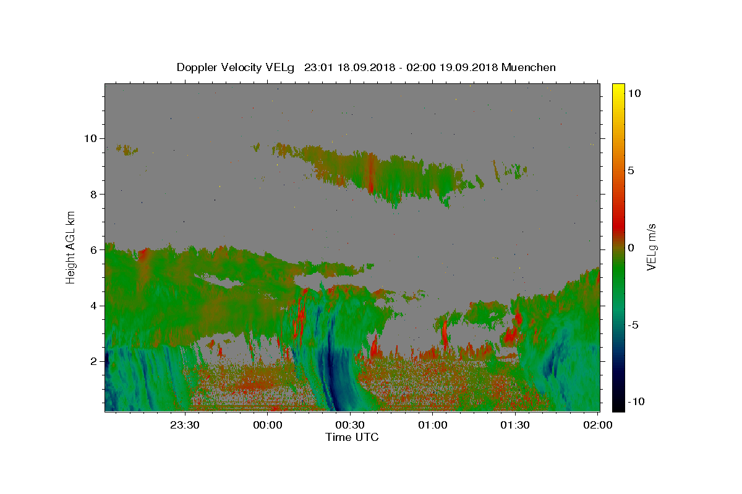Image resolution: width=742 pixels, height=494 pixels.
Task: Click the '00:30' time axis label
Action: [351, 425]
